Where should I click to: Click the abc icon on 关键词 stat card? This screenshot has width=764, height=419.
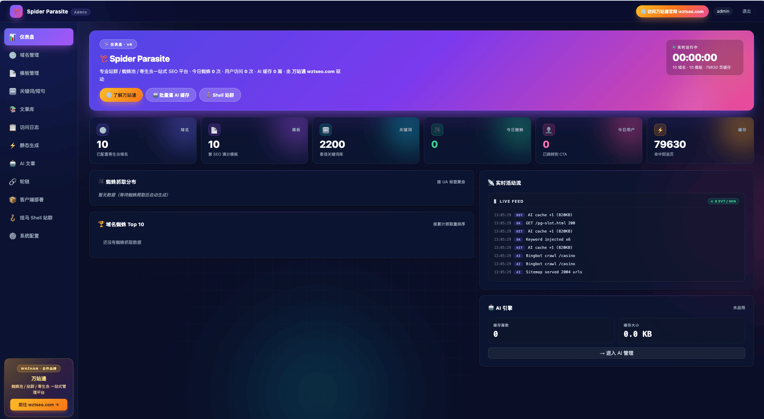(326, 130)
